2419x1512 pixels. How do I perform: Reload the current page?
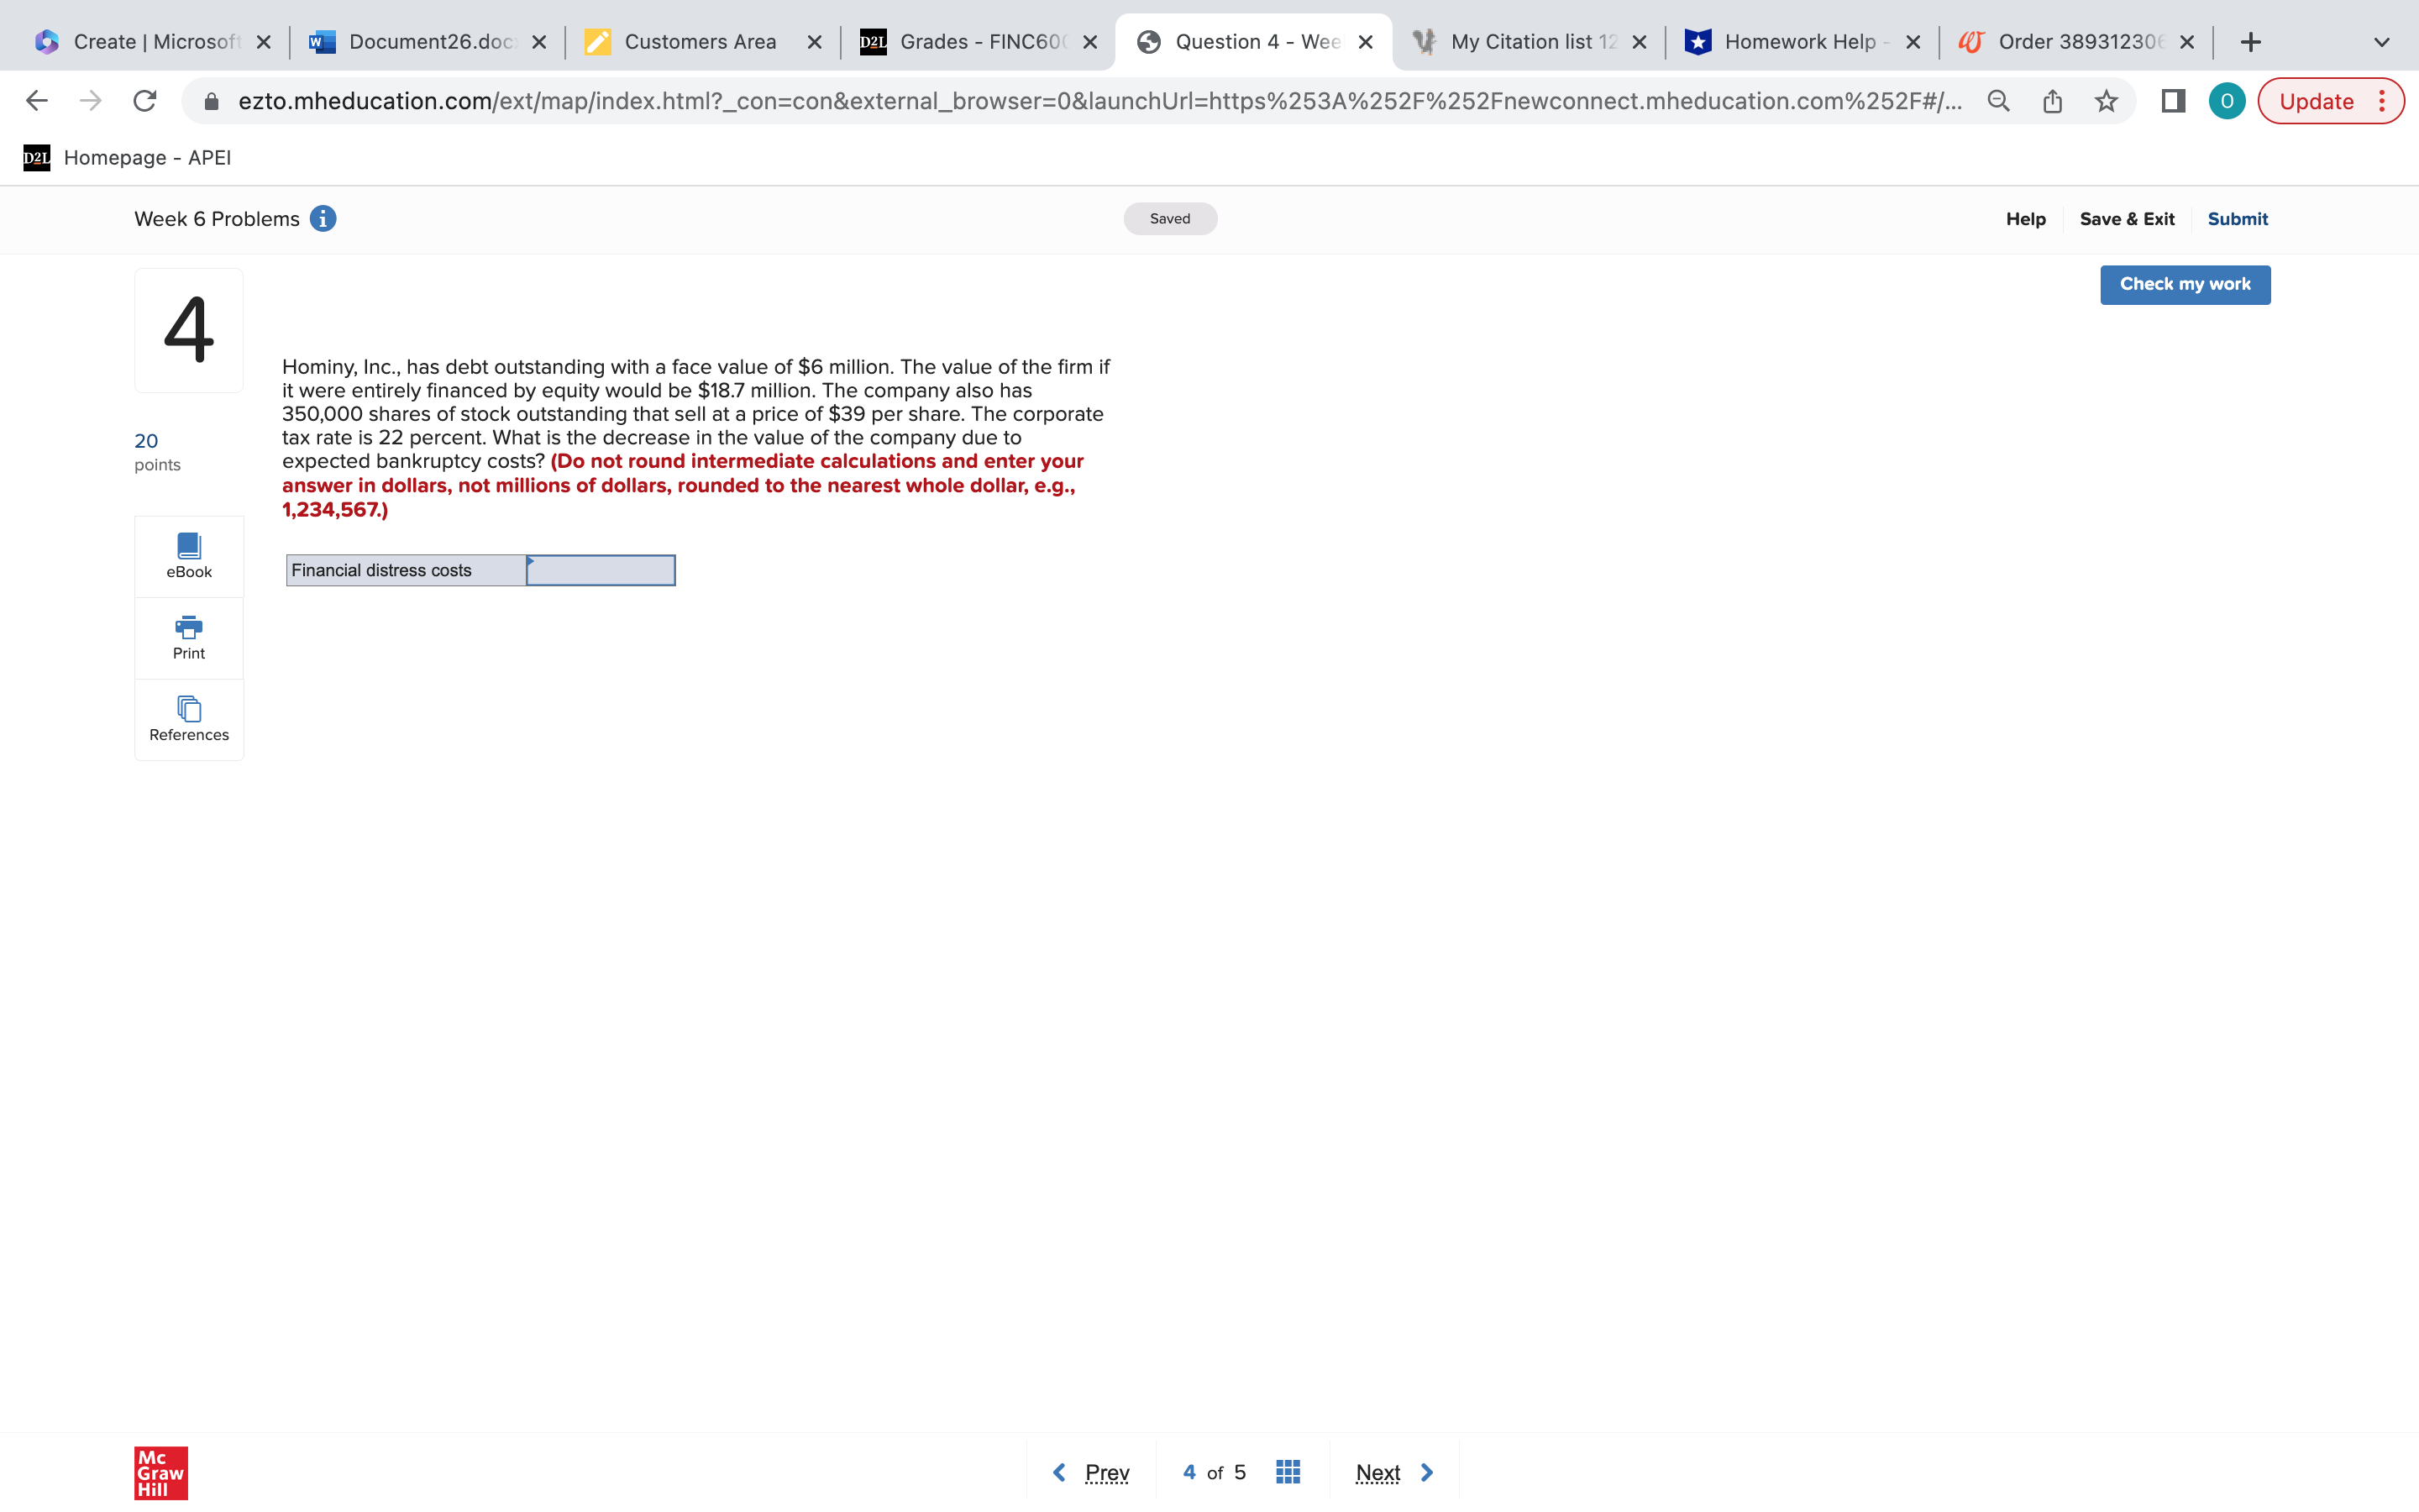coord(144,100)
